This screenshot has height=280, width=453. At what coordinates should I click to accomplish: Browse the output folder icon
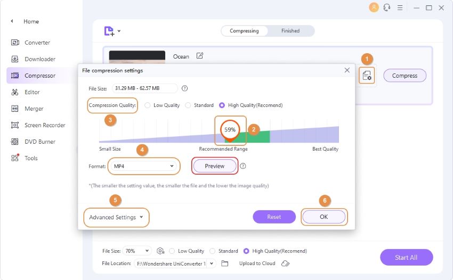(224, 263)
